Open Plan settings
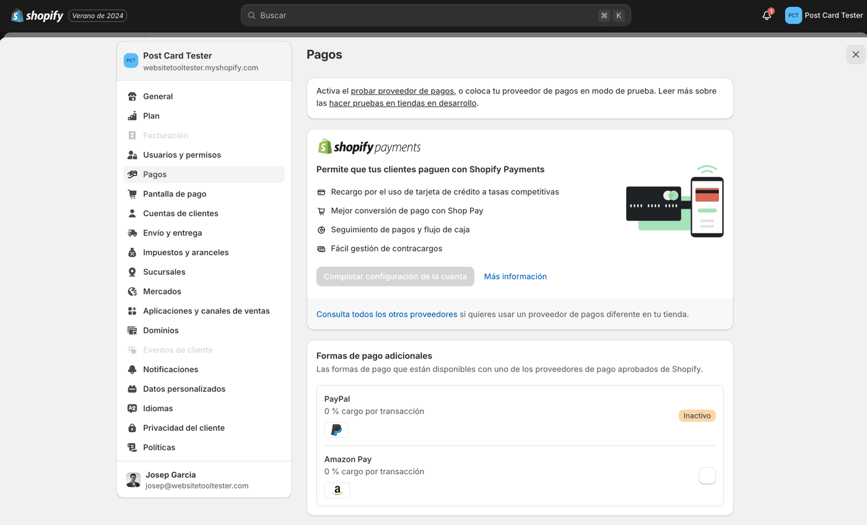 point(204,116)
